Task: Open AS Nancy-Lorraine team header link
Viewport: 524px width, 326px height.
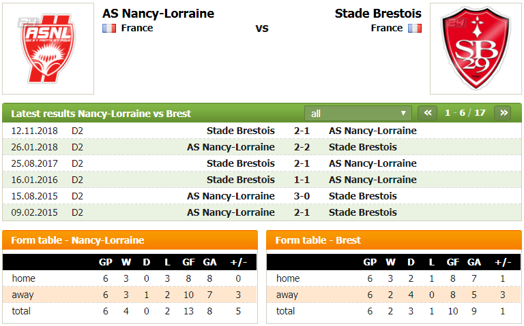Action: [x=158, y=14]
